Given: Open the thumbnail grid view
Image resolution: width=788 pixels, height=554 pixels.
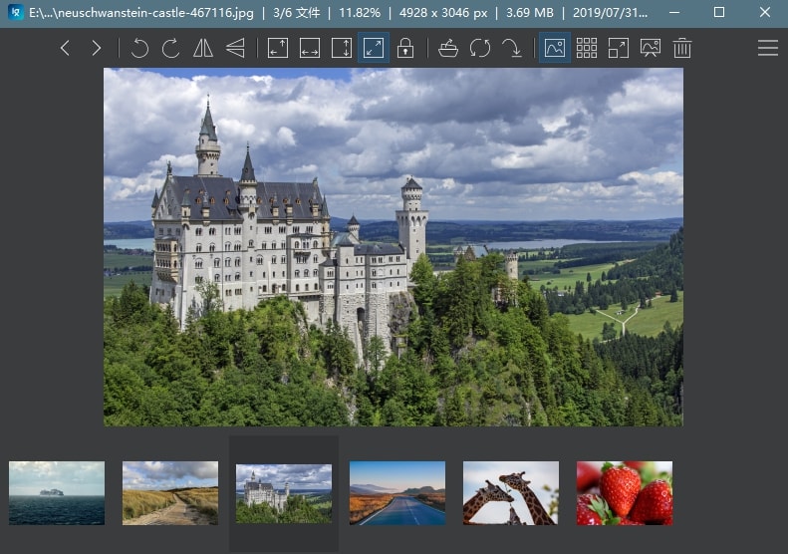Looking at the screenshot, I should (587, 48).
